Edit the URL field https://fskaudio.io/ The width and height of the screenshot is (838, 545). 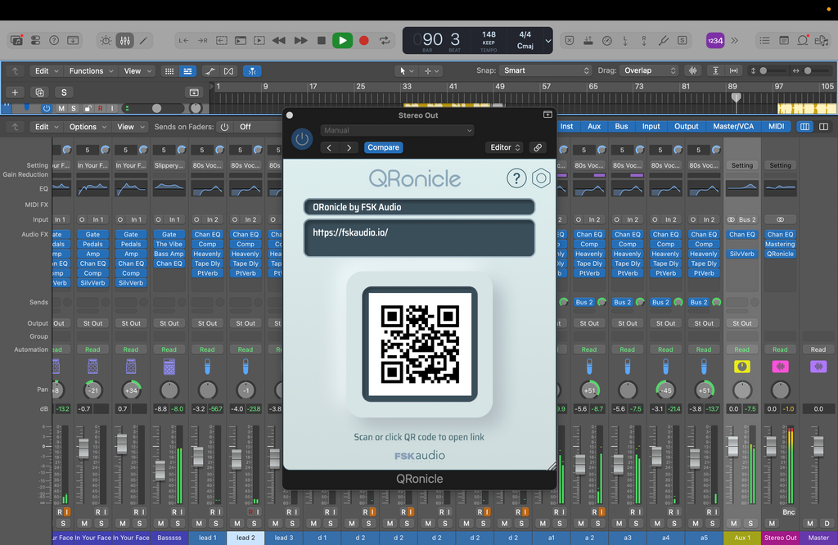[x=419, y=238]
